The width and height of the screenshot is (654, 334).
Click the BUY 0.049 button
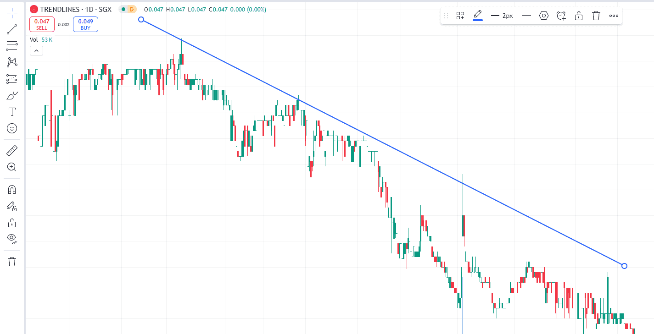85,24
